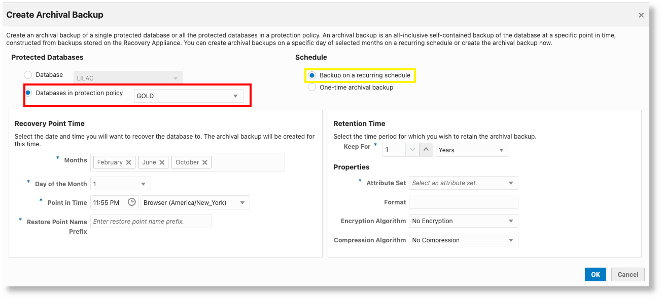Click the OK button
Viewport: 662px width, 299px height.
(x=595, y=274)
